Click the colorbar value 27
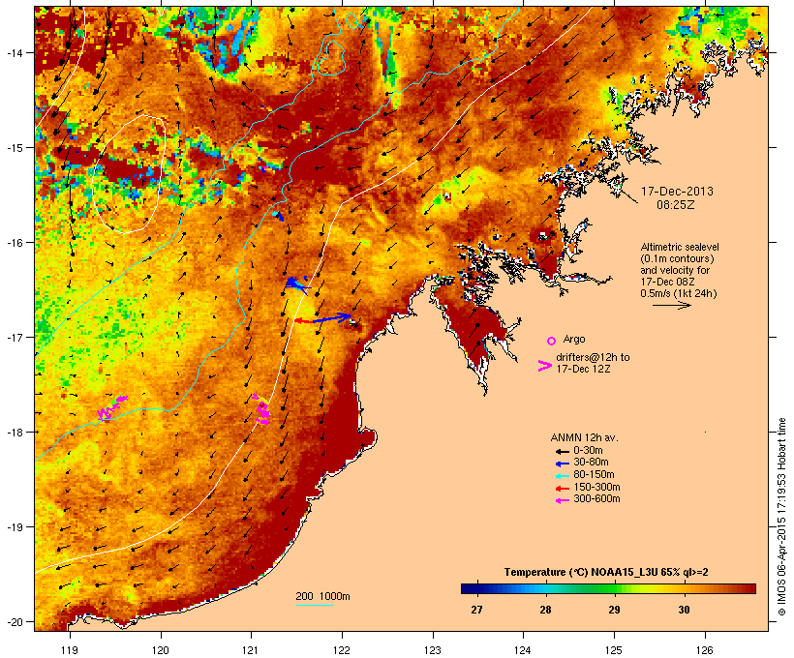 click(476, 610)
